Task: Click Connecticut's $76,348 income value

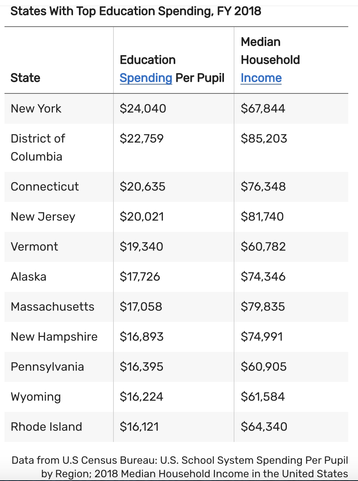Action: coord(263,187)
